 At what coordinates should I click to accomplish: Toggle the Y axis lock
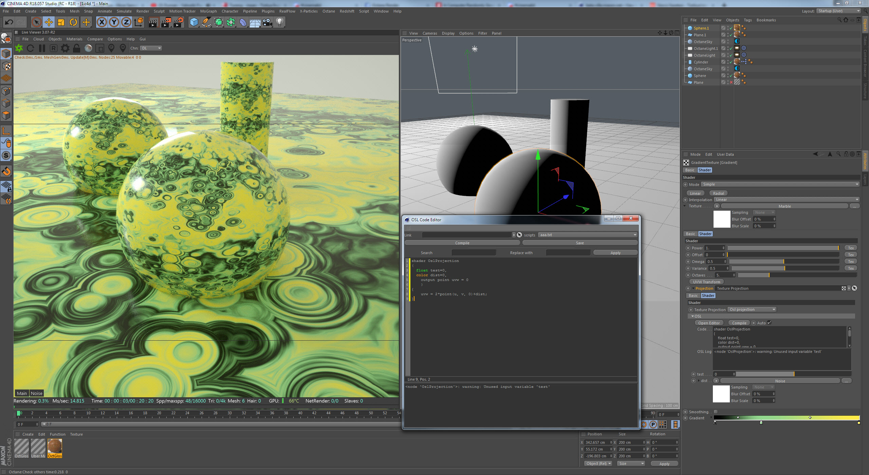[x=114, y=22]
